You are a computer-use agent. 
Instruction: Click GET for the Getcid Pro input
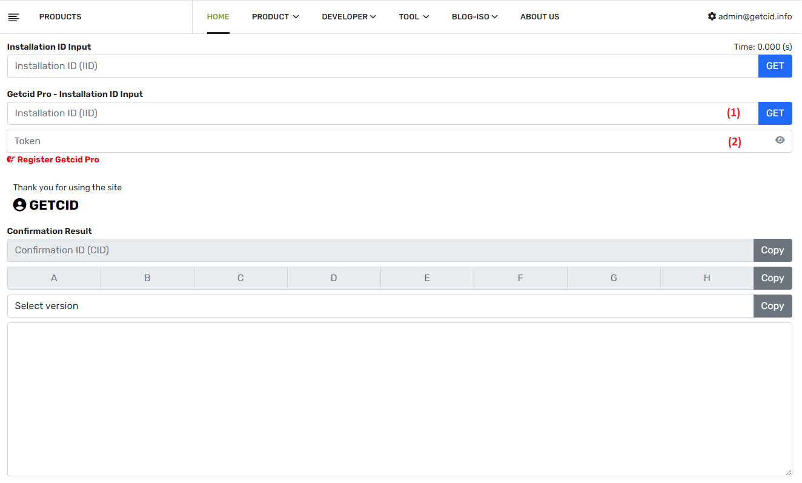coord(775,113)
